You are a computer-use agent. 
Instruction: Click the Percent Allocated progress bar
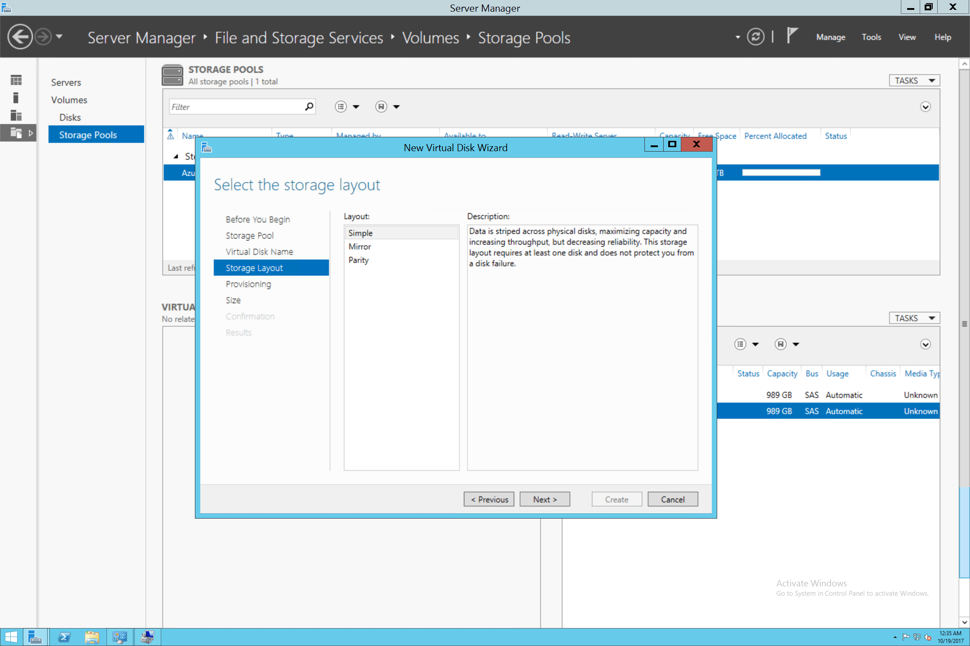click(x=781, y=172)
